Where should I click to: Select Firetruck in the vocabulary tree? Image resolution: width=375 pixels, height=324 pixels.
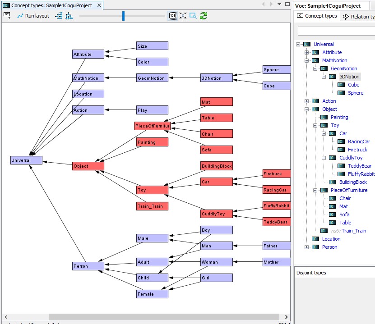[x=357, y=150]
